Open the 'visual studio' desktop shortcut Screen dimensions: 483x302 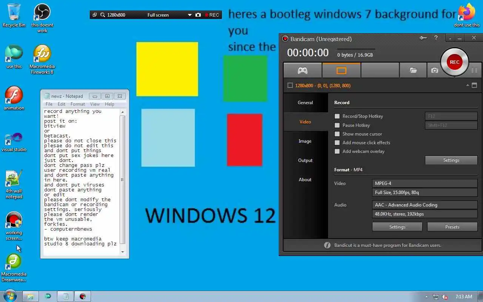click(14, 142)
